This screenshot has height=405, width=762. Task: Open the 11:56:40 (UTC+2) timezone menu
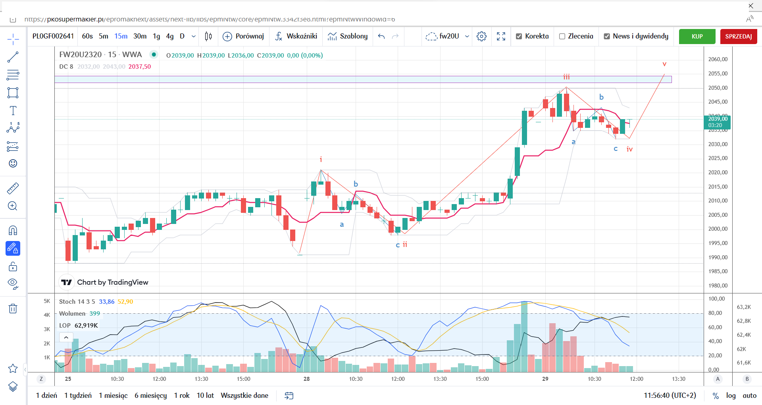coord(670,395)
